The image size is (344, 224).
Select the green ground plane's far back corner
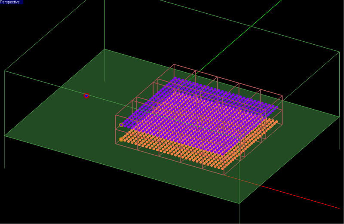coord(104,49)
